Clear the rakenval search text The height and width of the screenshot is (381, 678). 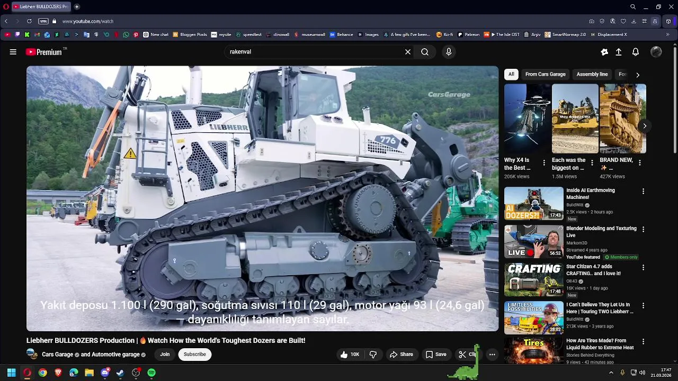(x=408, y=52)
